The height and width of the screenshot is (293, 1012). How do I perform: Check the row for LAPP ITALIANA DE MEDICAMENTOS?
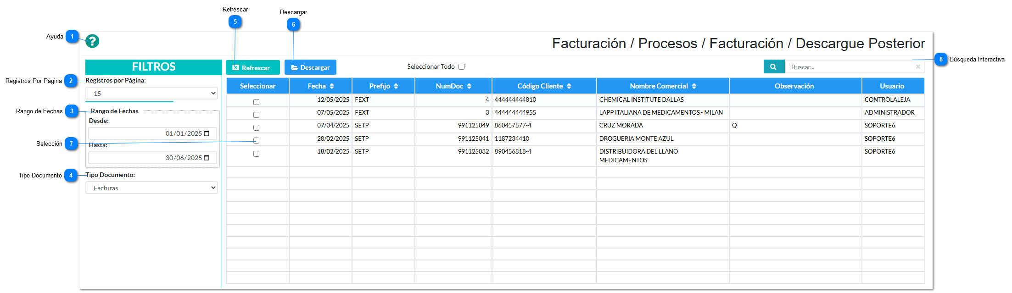click(256, 115)
